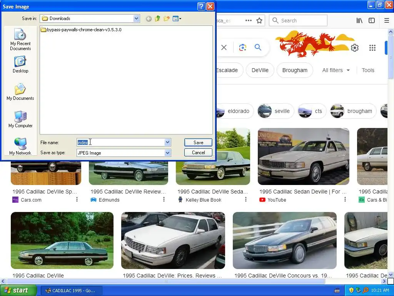Open the page actions three-dot menu in the address bar
Image resolution: width=394 pixels, height=296 pixels.
coord(248,21)
